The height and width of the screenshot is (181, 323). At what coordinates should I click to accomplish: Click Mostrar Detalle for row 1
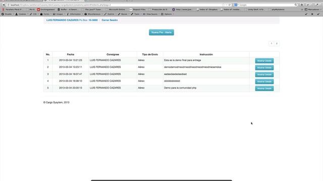point(264,61)
